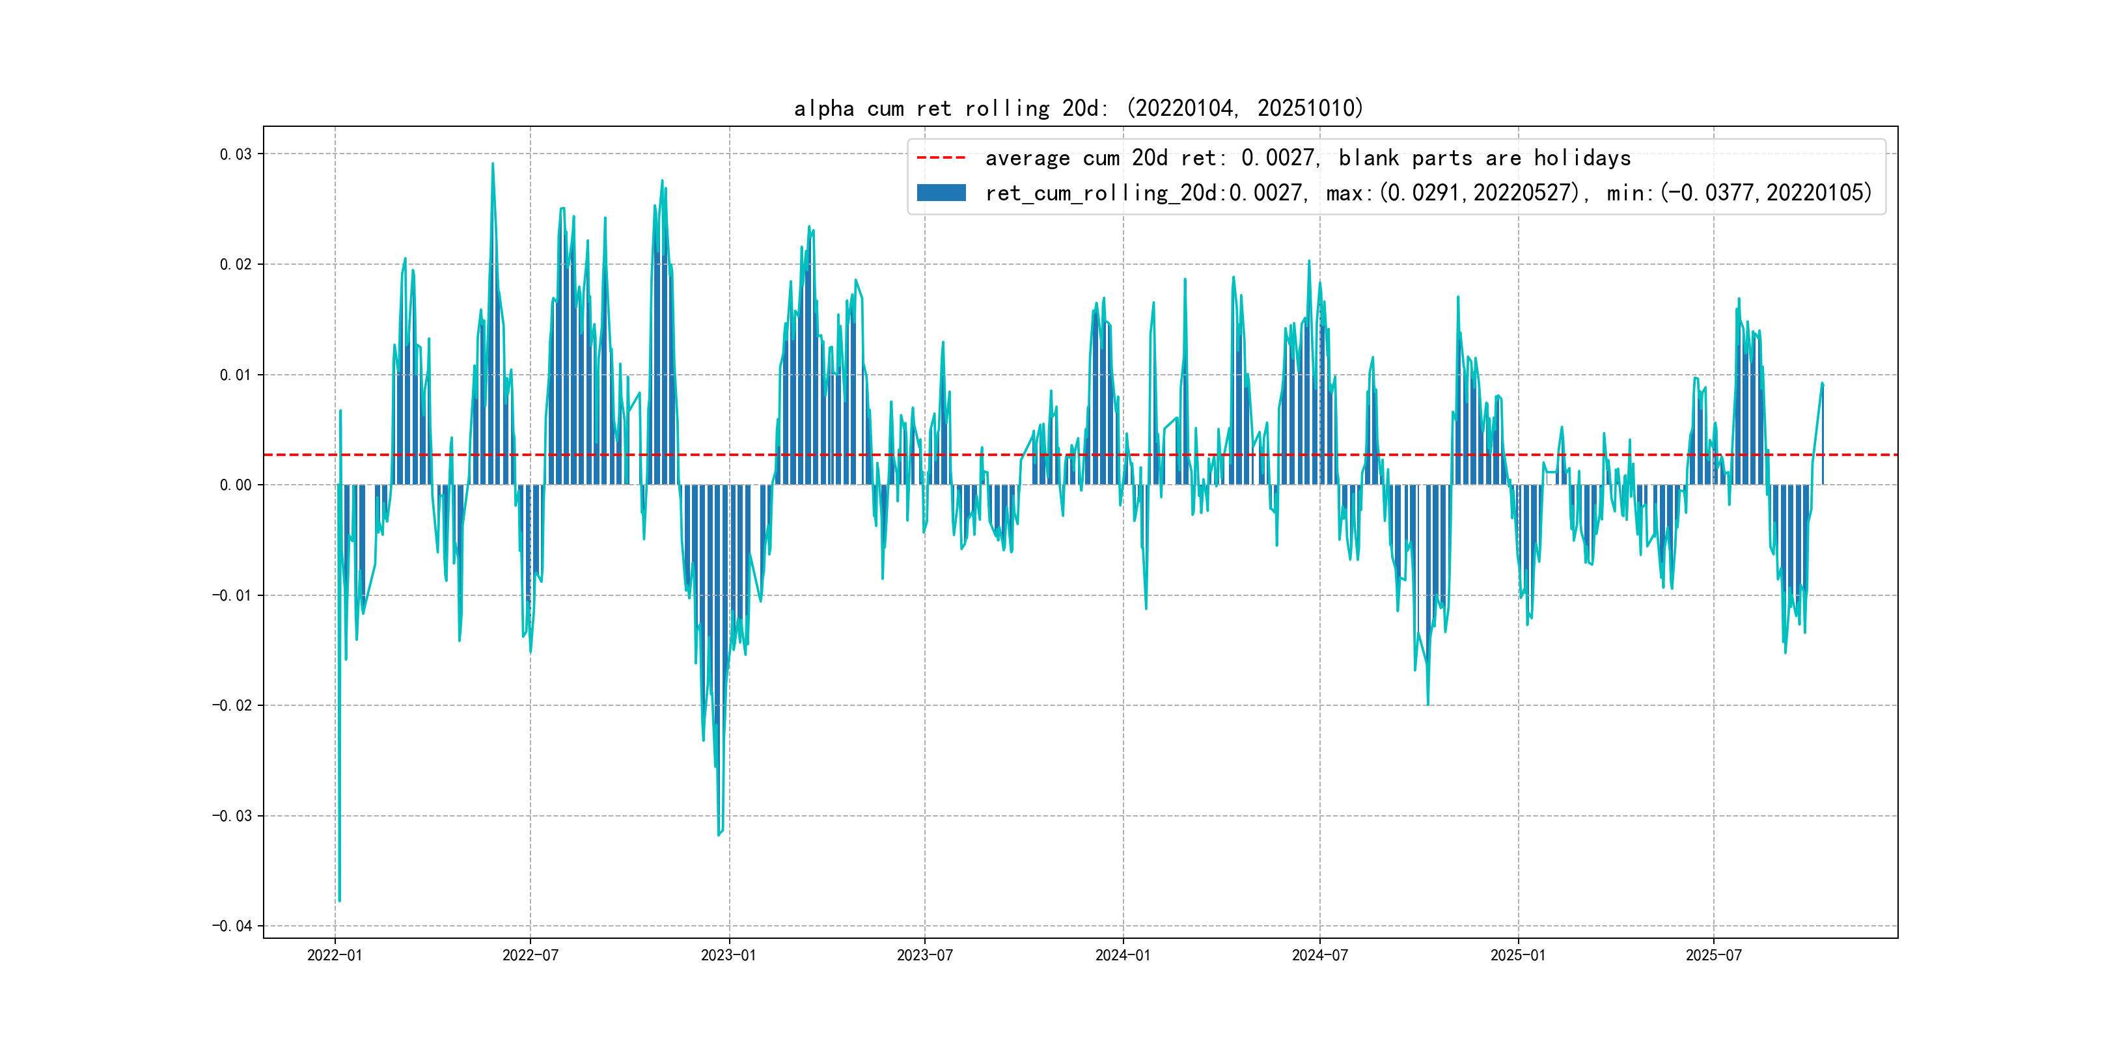Click the blue ret_cum_rolling_20d legend swatch

(x=941, y=193)
